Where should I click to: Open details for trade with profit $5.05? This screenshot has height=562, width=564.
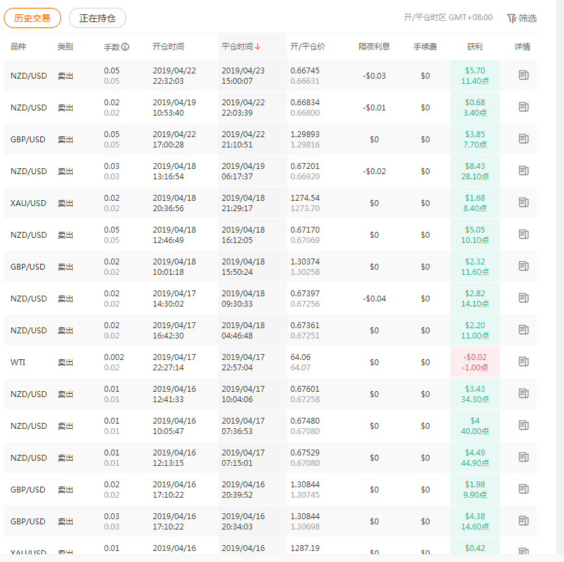(x=523, y=234)
